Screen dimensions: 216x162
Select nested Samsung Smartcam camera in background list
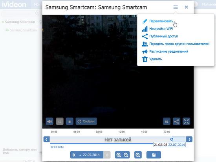[24, 30]
